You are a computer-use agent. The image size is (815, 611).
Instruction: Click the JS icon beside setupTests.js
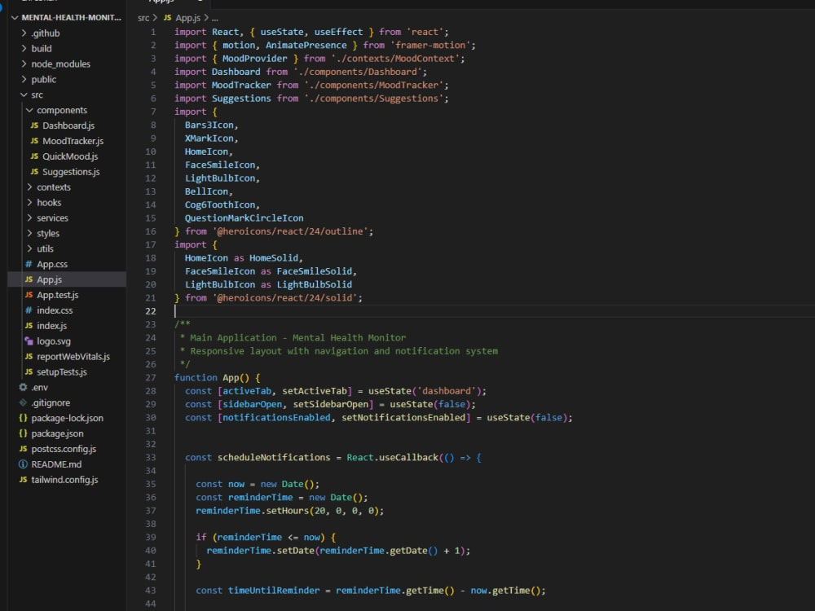(x=29, y=372)
